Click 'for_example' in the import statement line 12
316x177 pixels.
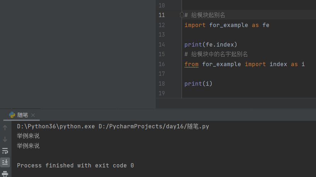(x=228, y=25)
